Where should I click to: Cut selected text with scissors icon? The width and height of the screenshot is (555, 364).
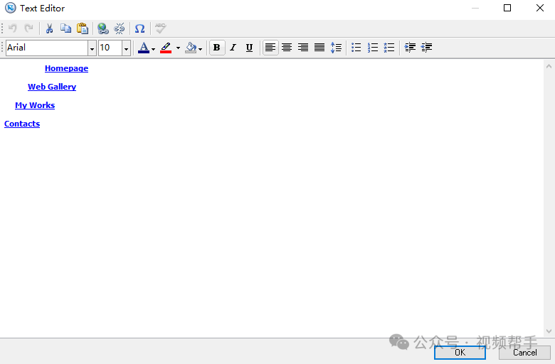tap(49, 28)
